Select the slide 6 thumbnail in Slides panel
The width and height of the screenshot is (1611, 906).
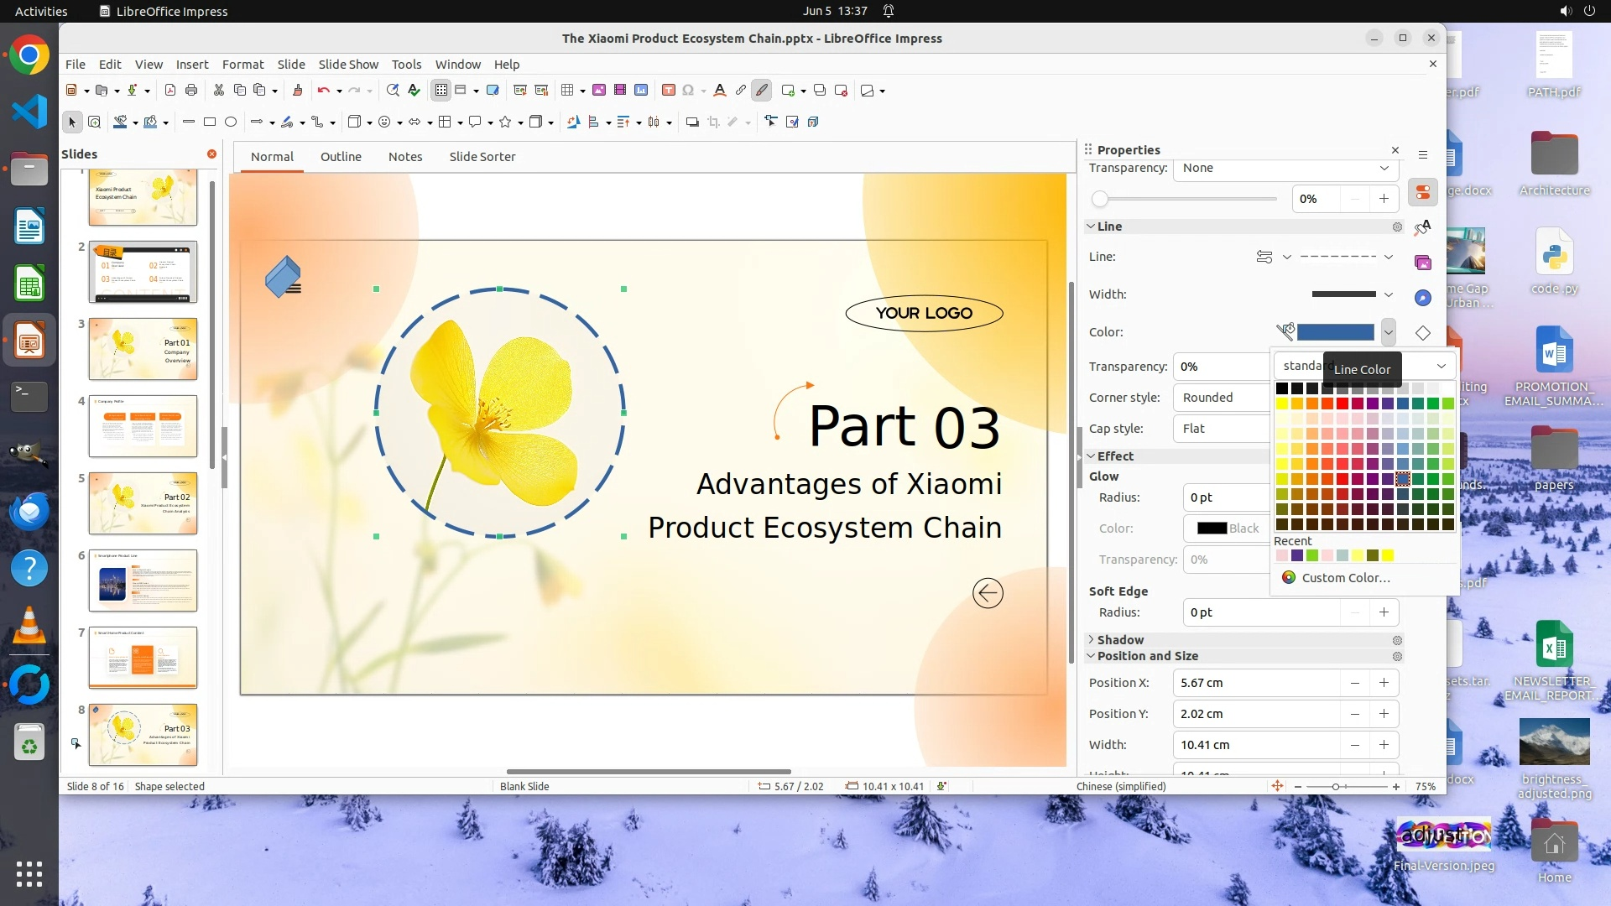143,581
